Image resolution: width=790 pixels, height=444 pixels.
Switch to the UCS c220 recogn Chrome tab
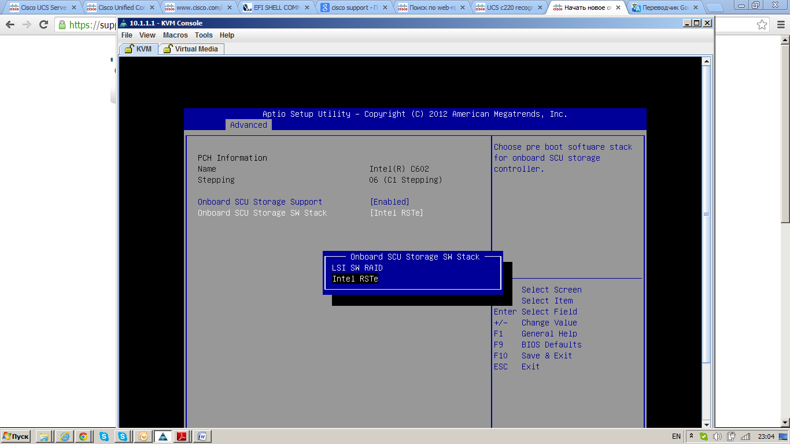508,8
